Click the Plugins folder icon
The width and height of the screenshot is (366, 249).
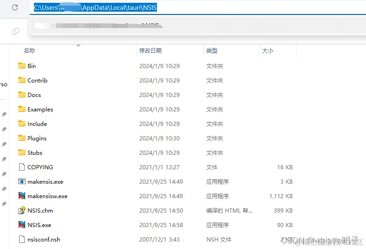coord(22,138)
